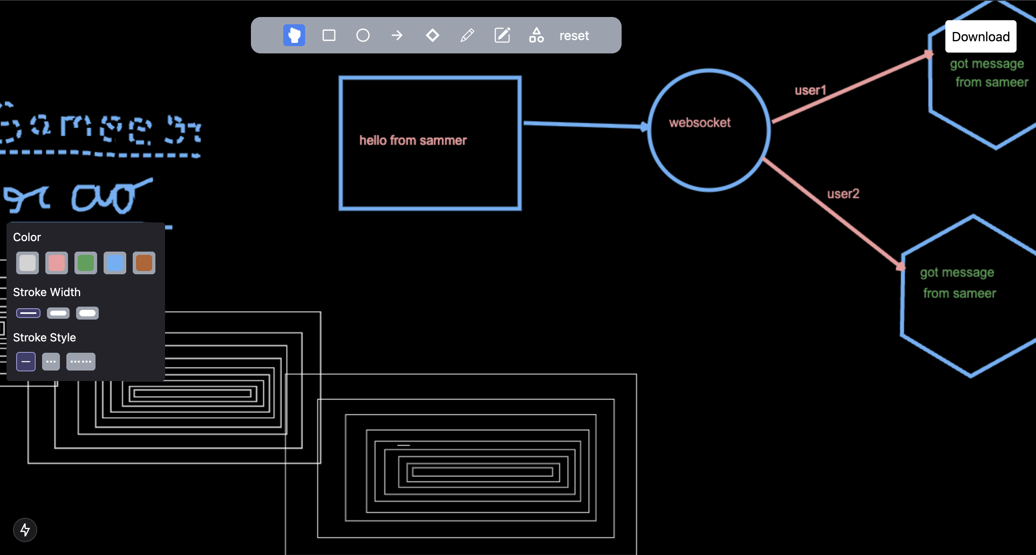
Task: Choose the thin stroke width option
Action: tap(28, 313)
